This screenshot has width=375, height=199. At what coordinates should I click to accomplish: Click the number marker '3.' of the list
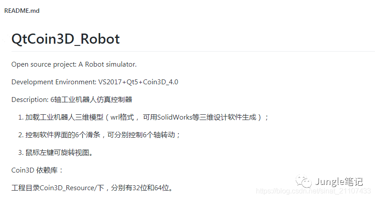point(20,153)
